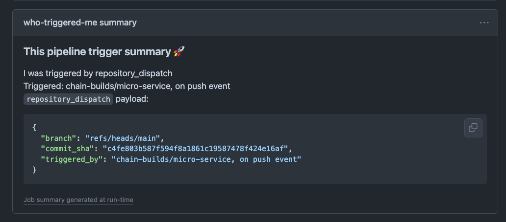This screenshot has width=506, height=222.
Task: Open the three-dots summary options menu
Action: pos(484,22)
